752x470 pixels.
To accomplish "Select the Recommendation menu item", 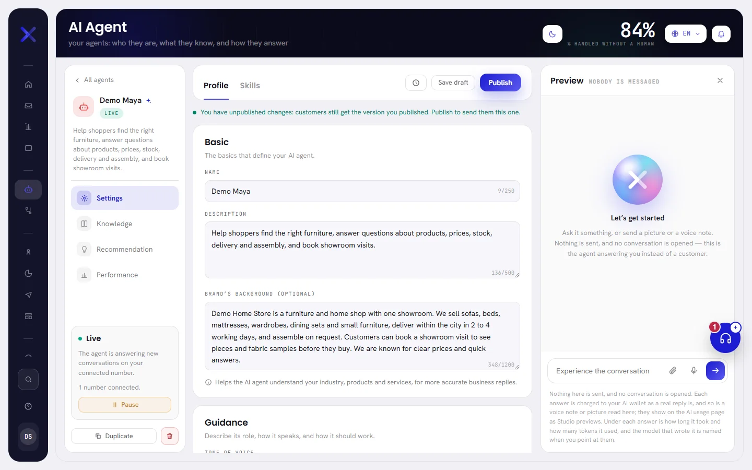I will (125, 249).
